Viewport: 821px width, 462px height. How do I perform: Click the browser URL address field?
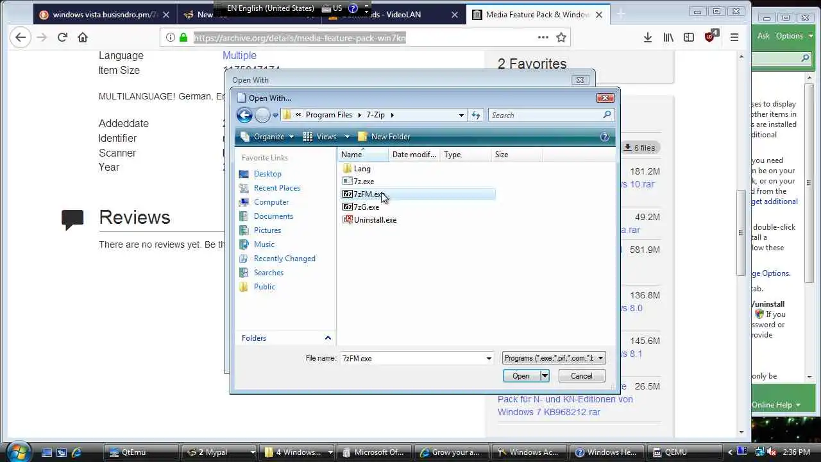[x=364, y=38]
